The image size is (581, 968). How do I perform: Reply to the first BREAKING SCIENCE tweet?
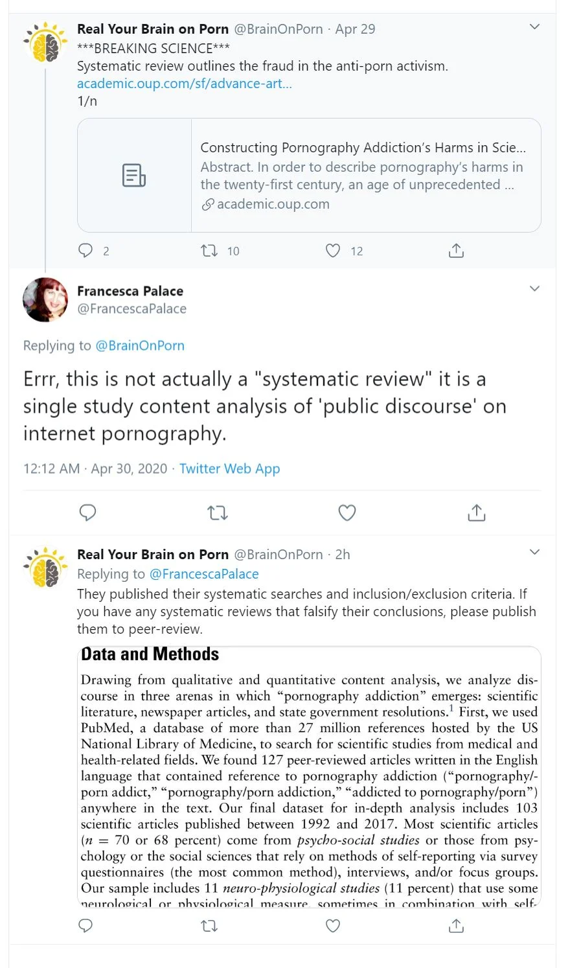85,251
